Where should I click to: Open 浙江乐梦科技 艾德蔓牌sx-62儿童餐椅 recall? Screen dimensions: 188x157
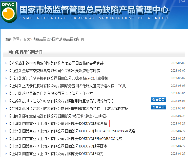click(x=59, y=78)
